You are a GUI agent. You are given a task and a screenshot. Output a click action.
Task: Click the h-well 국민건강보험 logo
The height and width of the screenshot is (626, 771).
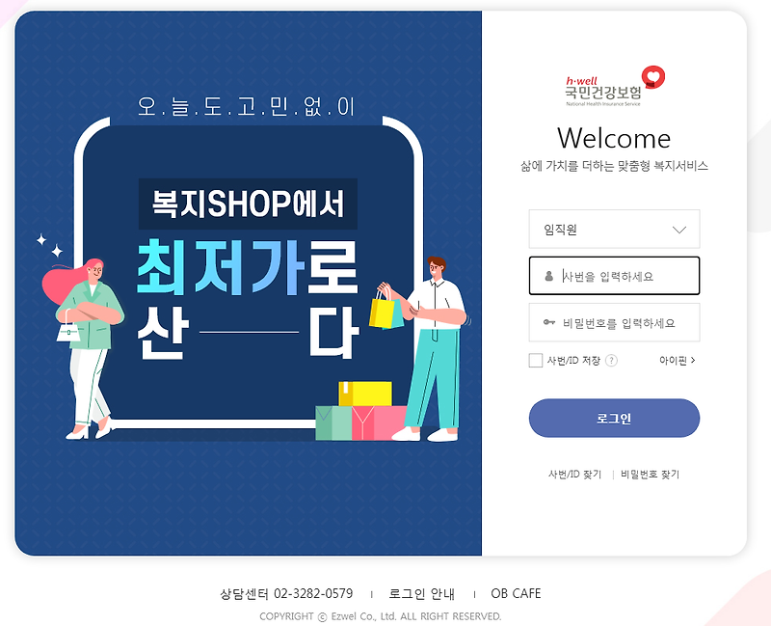click(x=615, y=86)
